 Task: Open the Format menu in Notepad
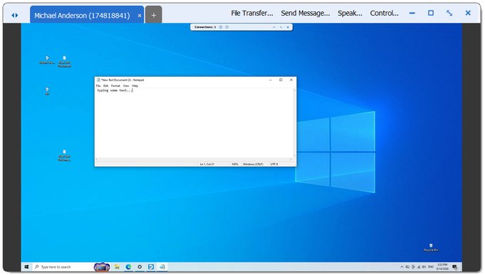tap(115, 85)
